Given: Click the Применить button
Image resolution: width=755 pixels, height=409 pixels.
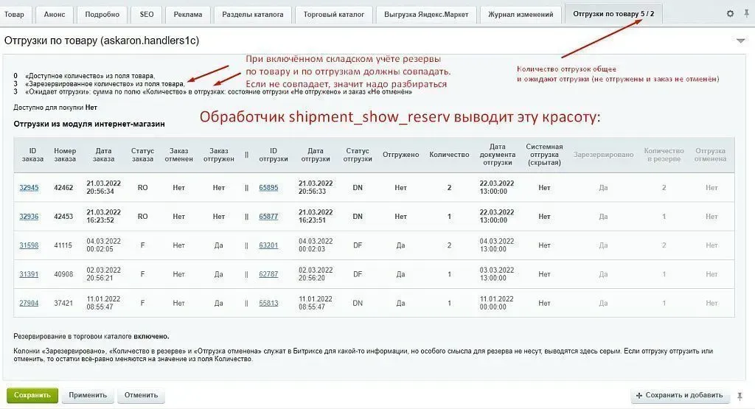Looking at the screenshot, I should pyautogui.click(x=88, y=396).
